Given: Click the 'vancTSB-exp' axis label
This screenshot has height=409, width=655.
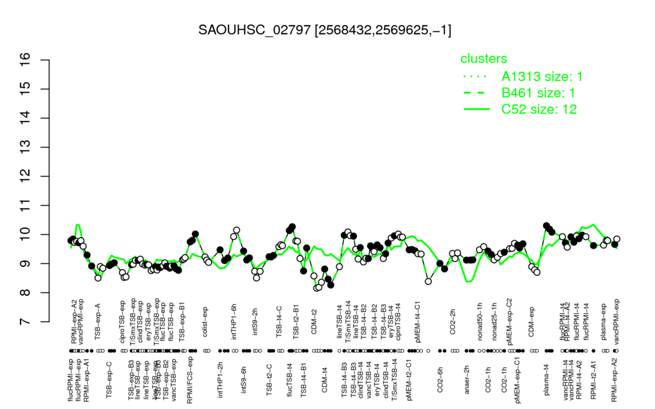Looking at the screenshot, I should click(x=174, y=380).
